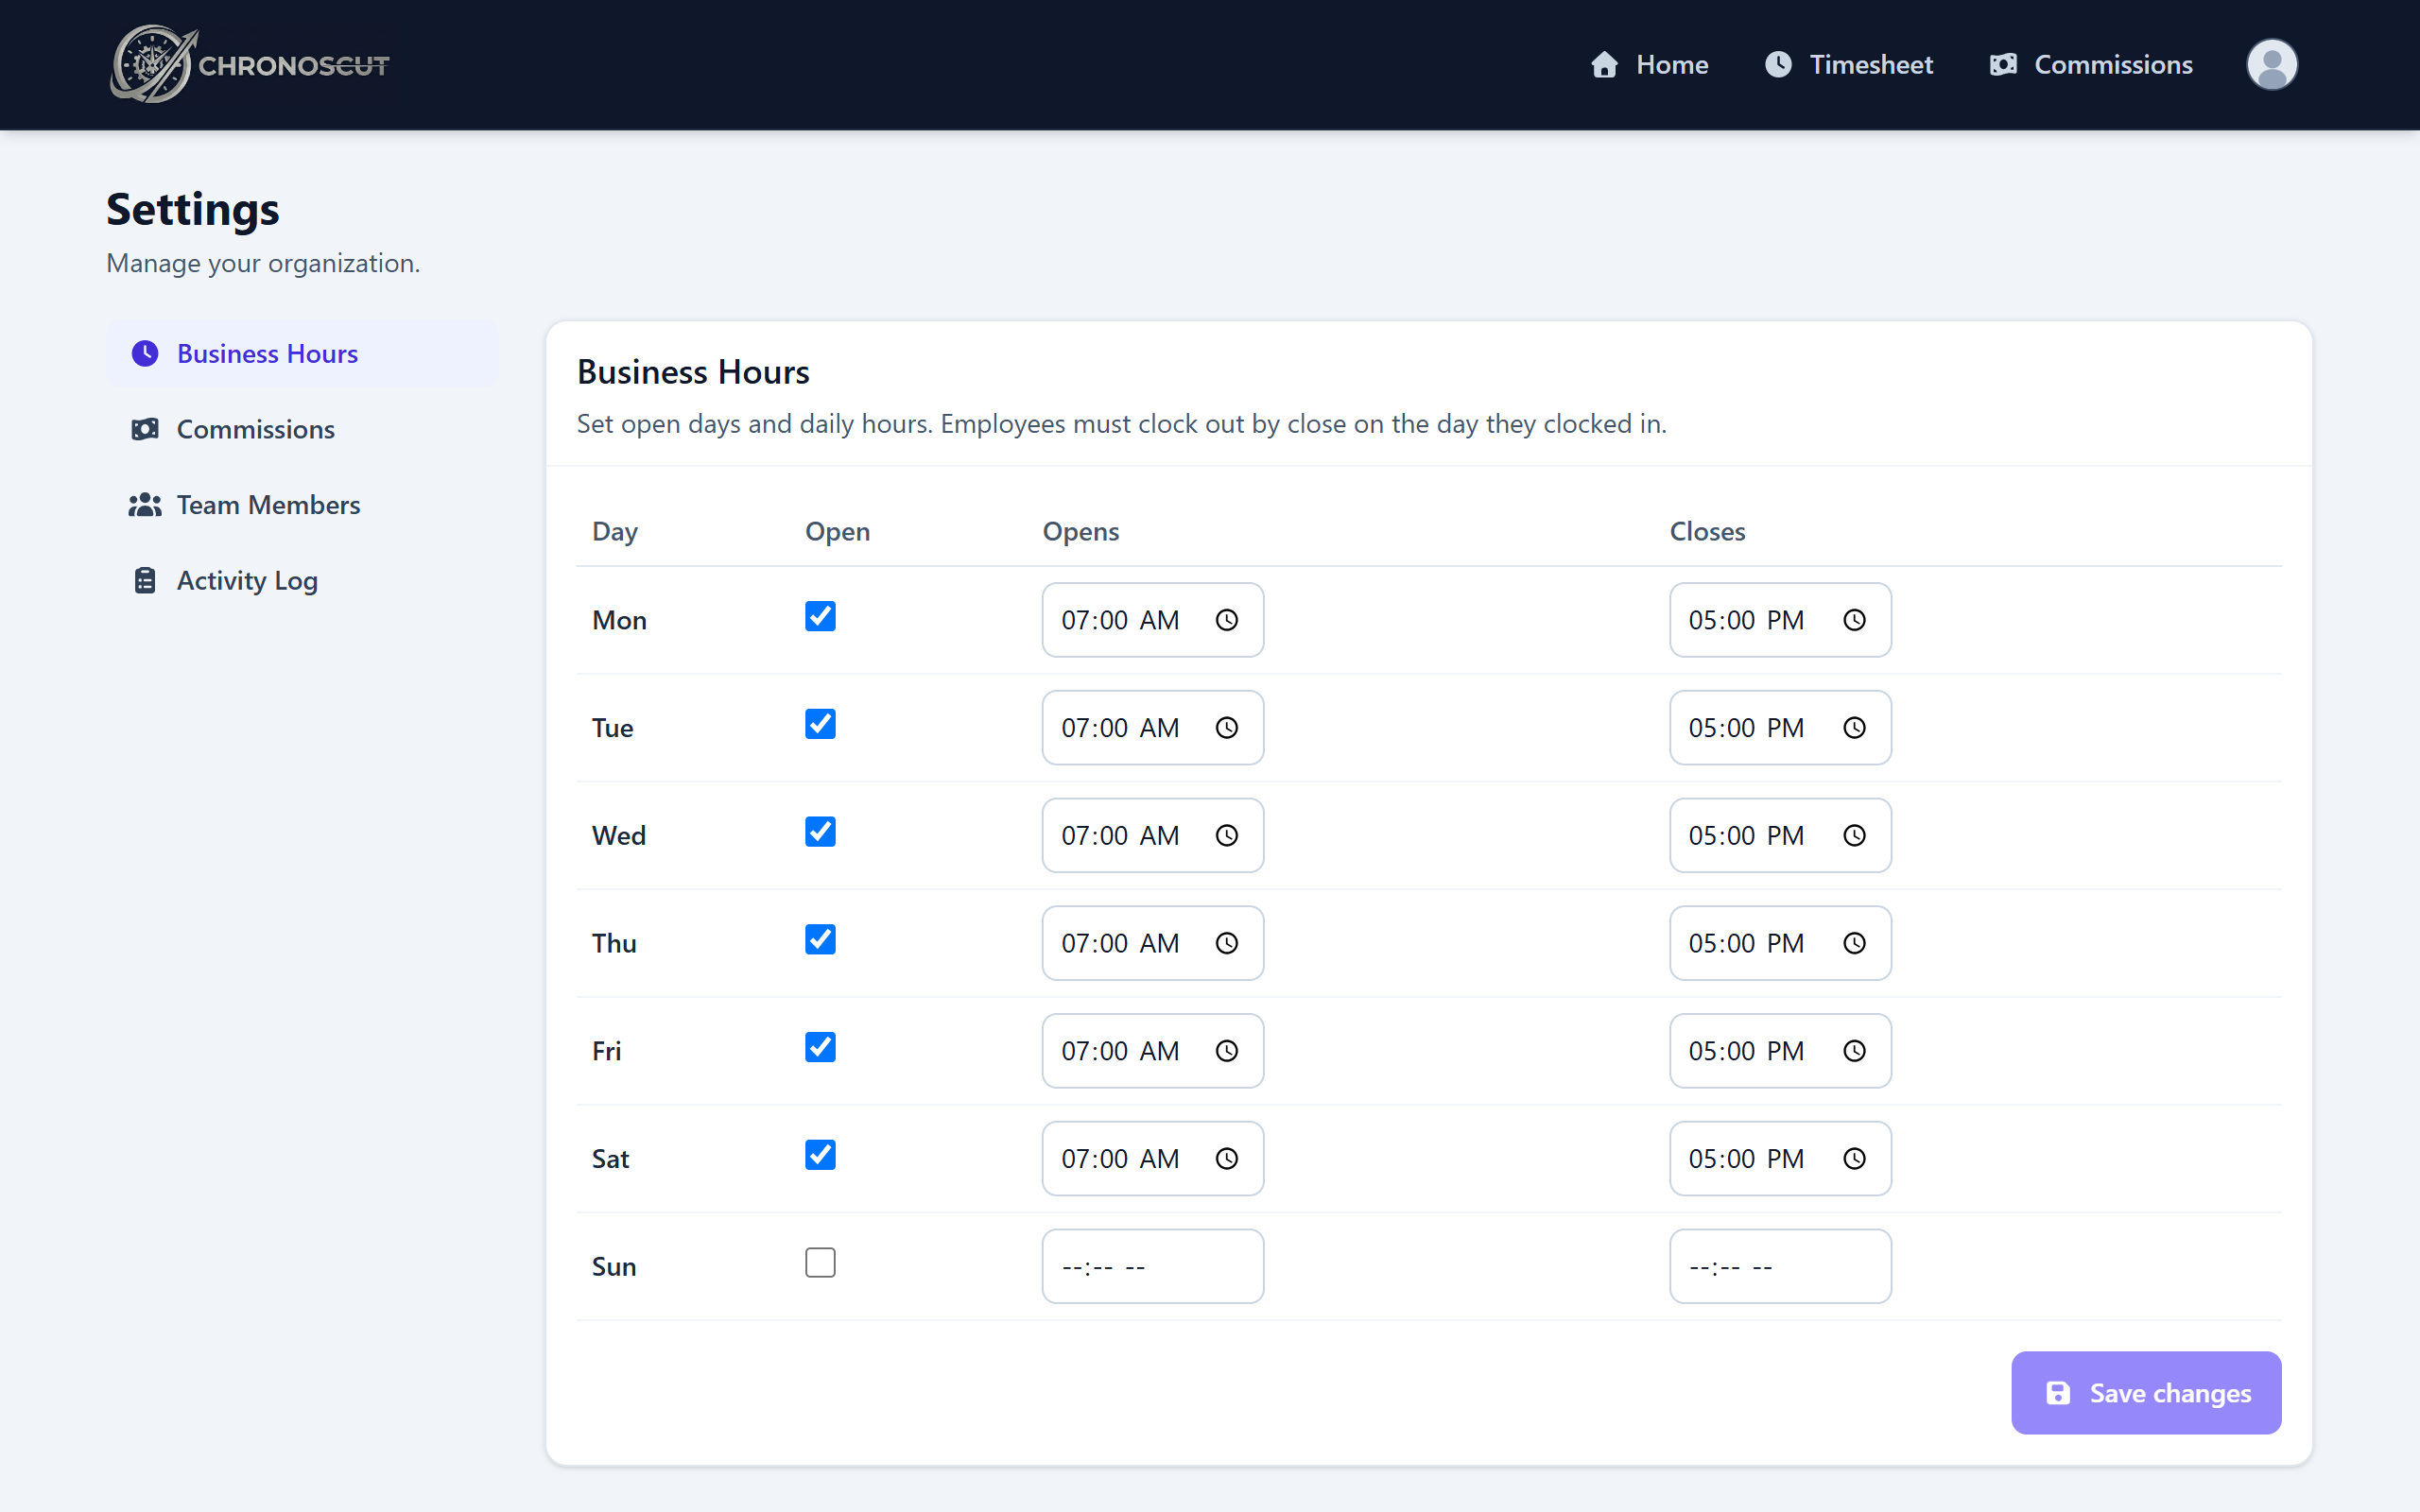
Task: Click the Team Members people icon
Action: pyautogui.click(x=145, y=505)
